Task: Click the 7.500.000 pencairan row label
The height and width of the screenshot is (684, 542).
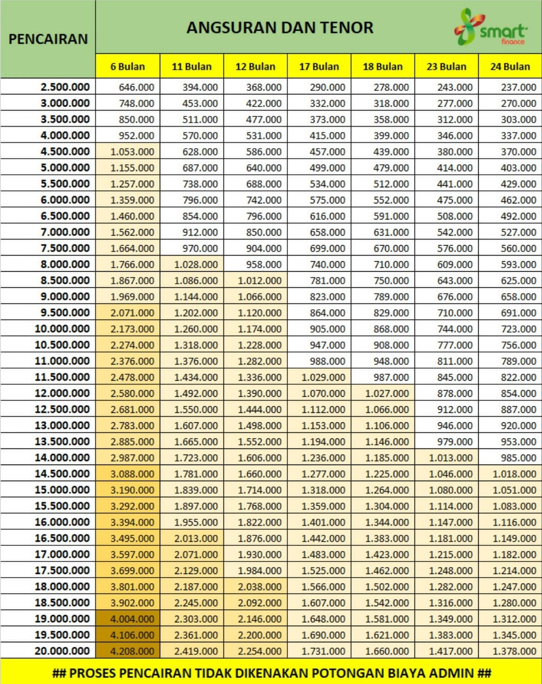Action: pyautogui.click(x=48, y=248)
